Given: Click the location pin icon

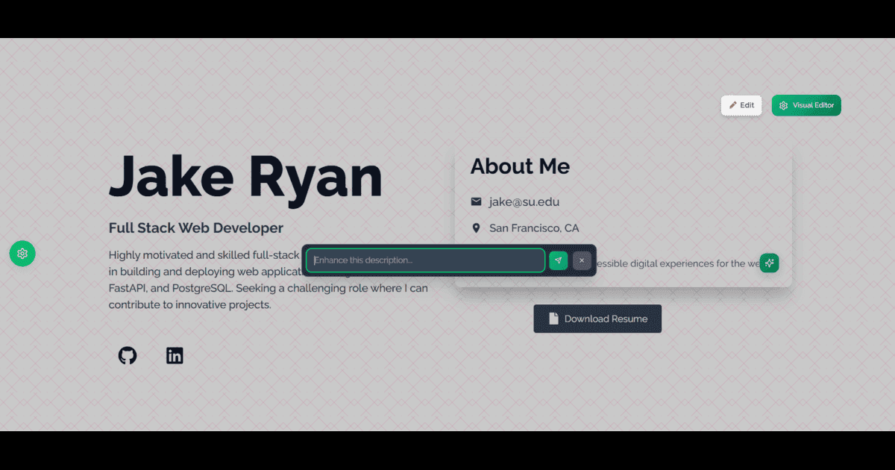Looking at the screenshot, I should (476, 228).
